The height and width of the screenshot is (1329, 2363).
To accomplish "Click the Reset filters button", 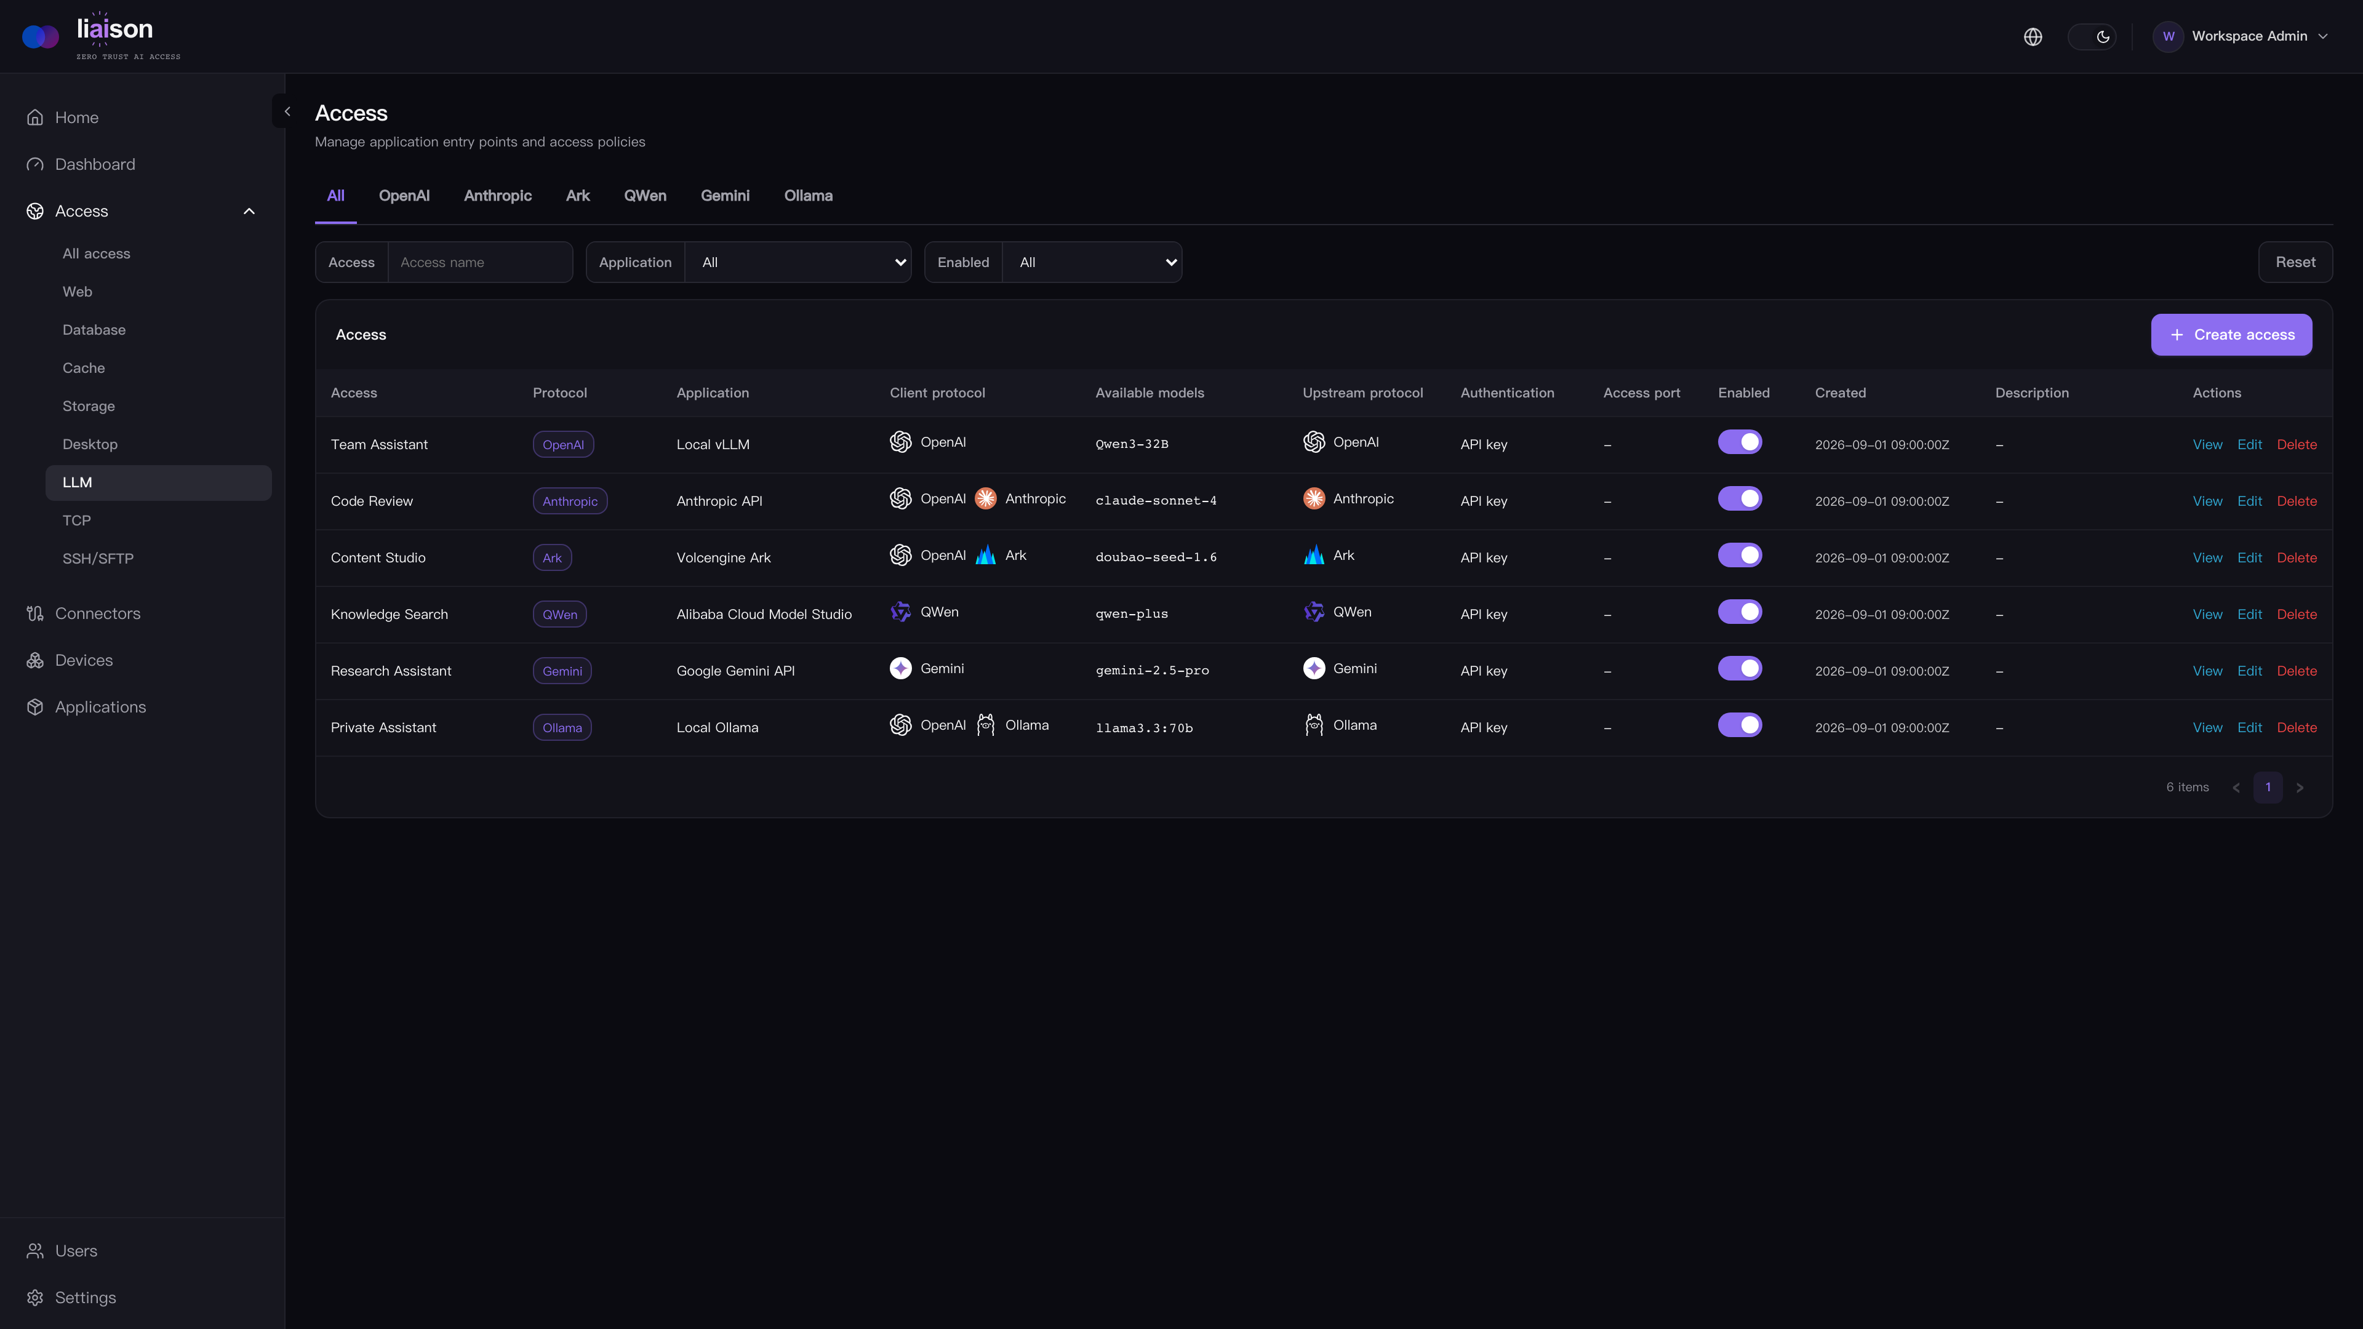I will [2295, 262].
